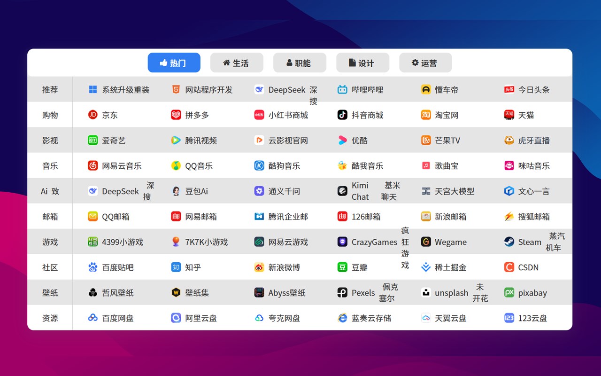Open the 腾讯企业邮 link
The image size is (601, 376).
click(x=288, y=216)
